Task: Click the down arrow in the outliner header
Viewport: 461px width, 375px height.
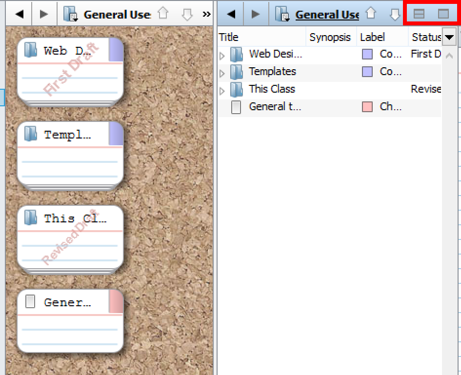Action: pyautogui.click(x=395, y=14)
